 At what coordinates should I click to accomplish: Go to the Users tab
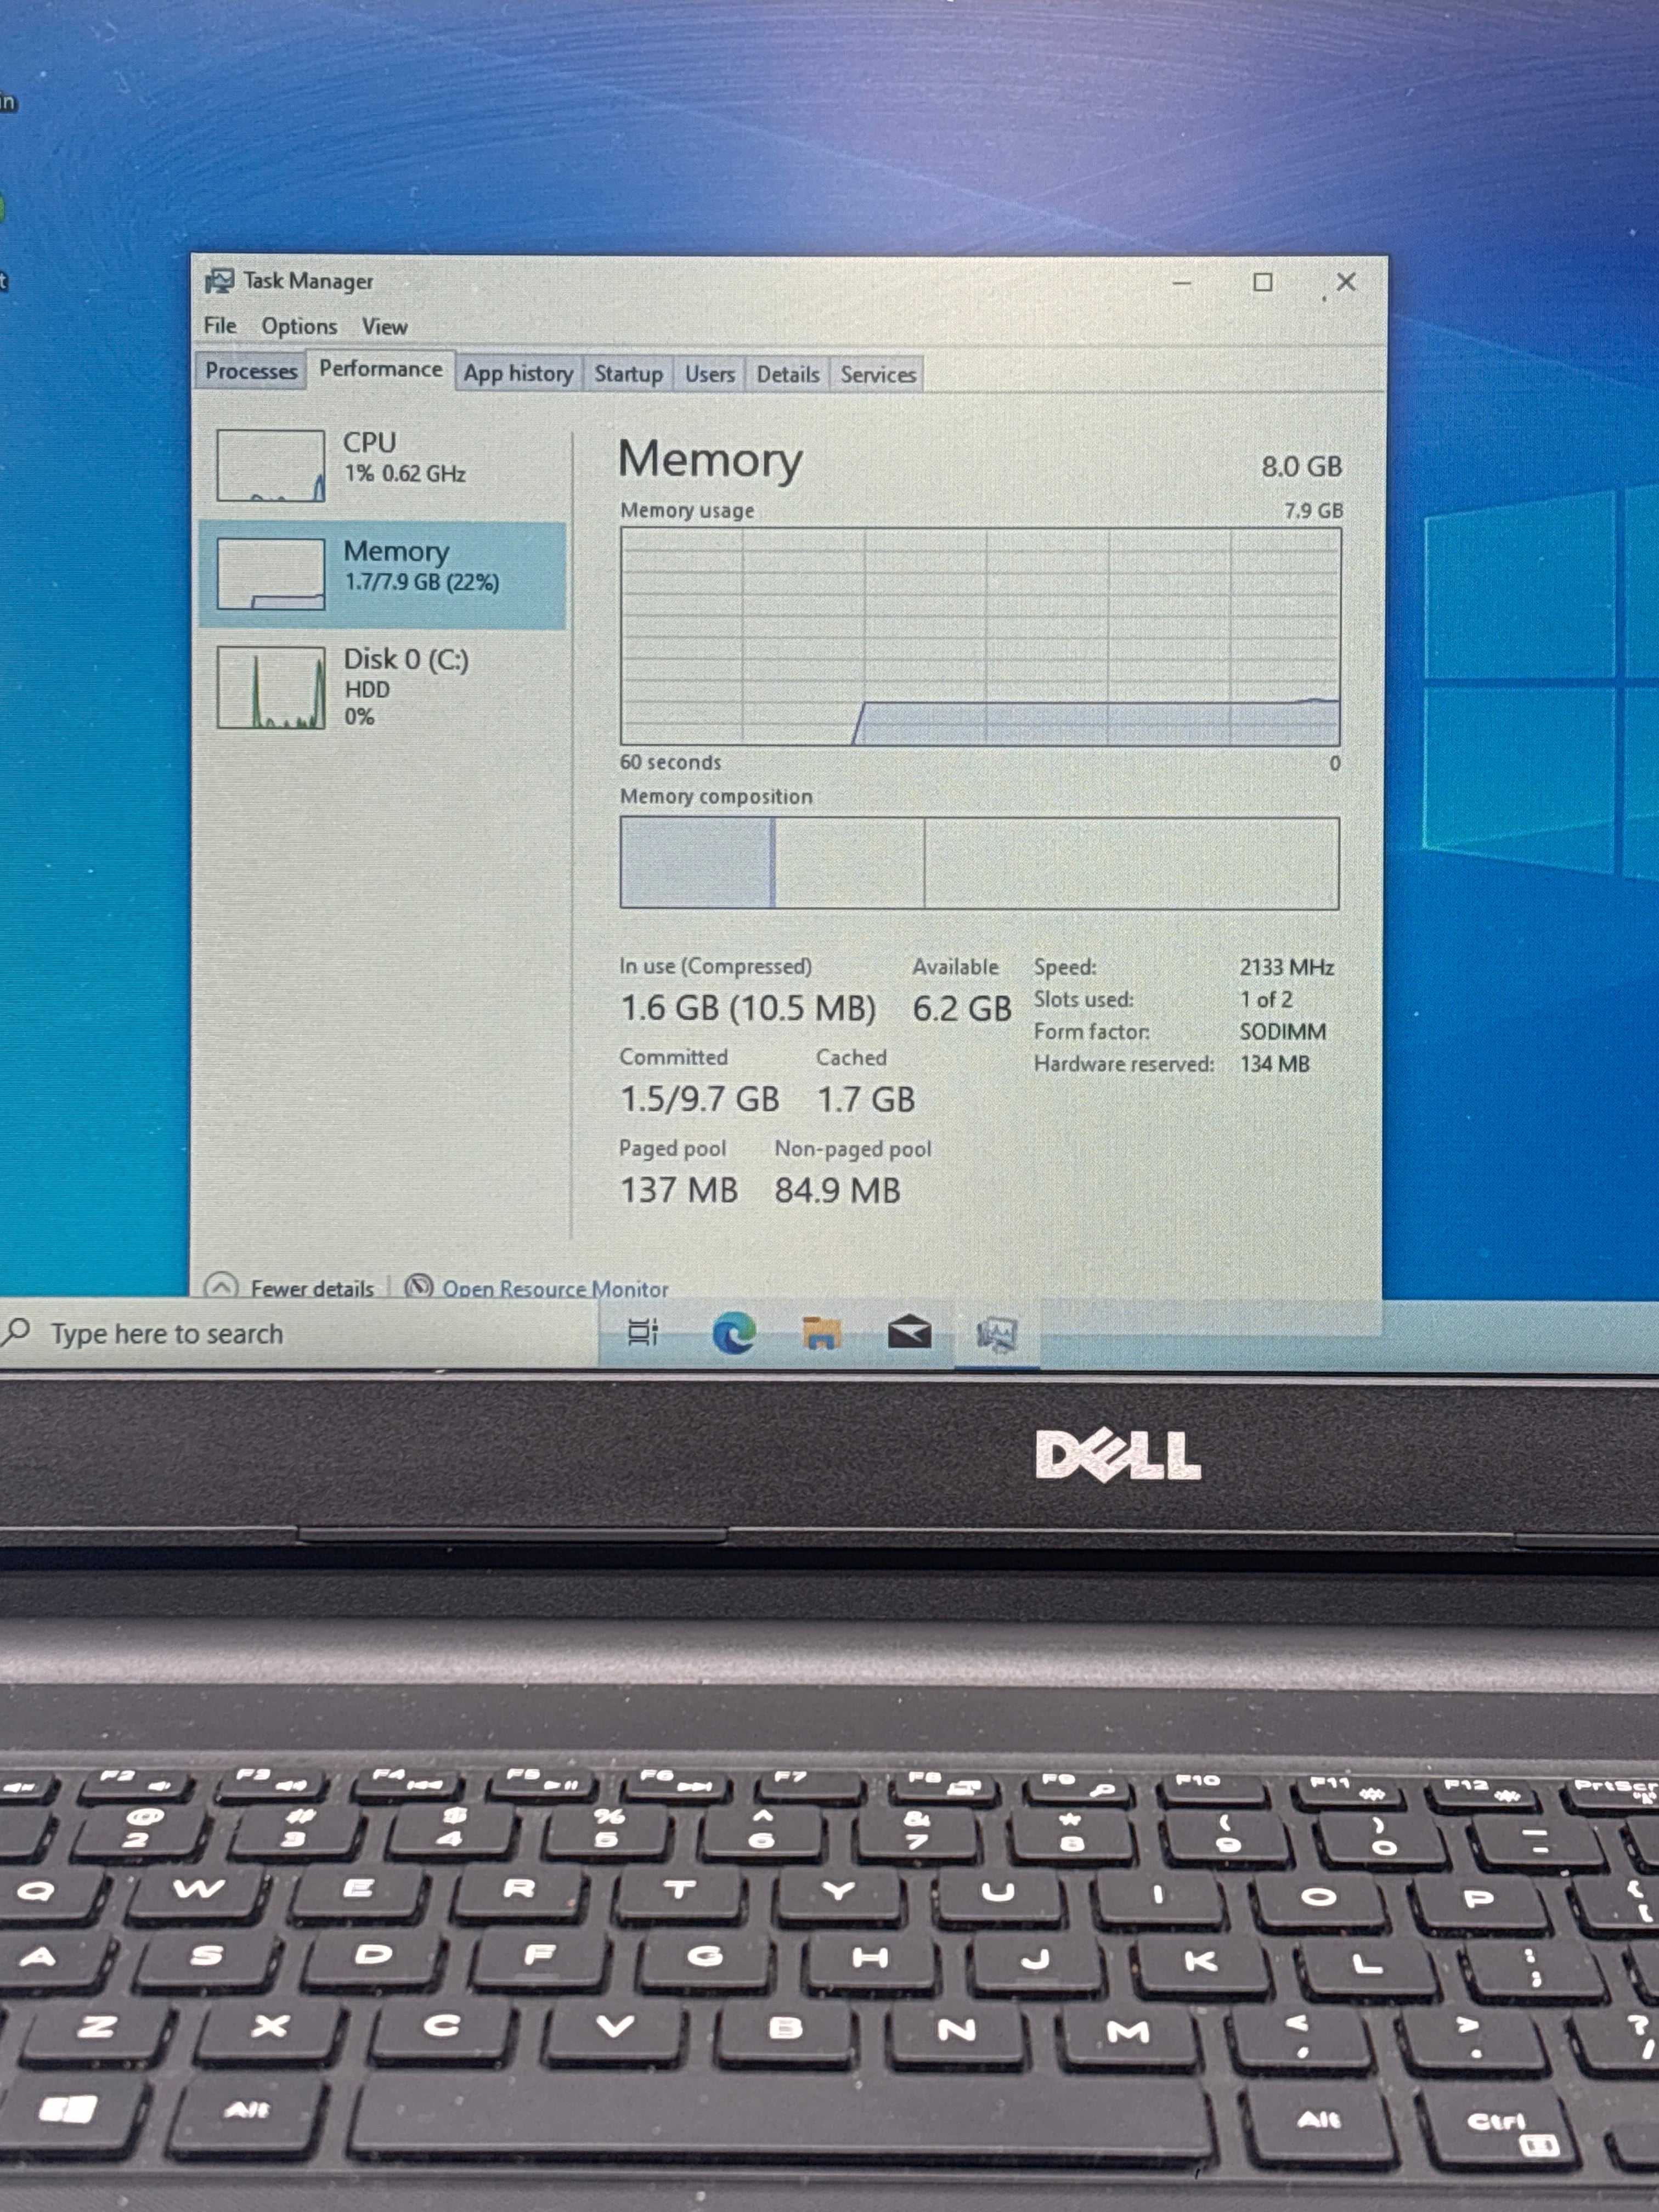tap(710, 374)
